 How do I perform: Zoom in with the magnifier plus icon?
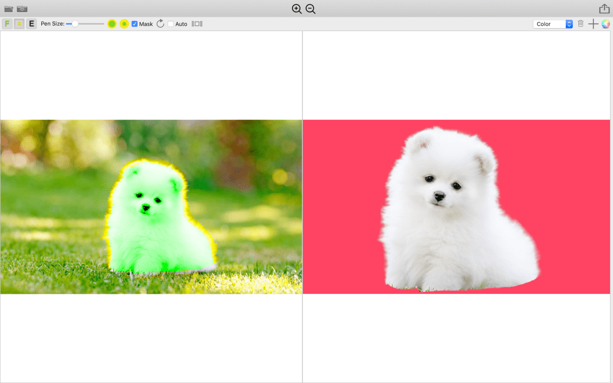pyautogui.click(x=296, y=9)
